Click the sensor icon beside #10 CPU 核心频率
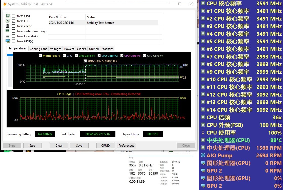The image size is (283, 190). click(x=203, y=79)
